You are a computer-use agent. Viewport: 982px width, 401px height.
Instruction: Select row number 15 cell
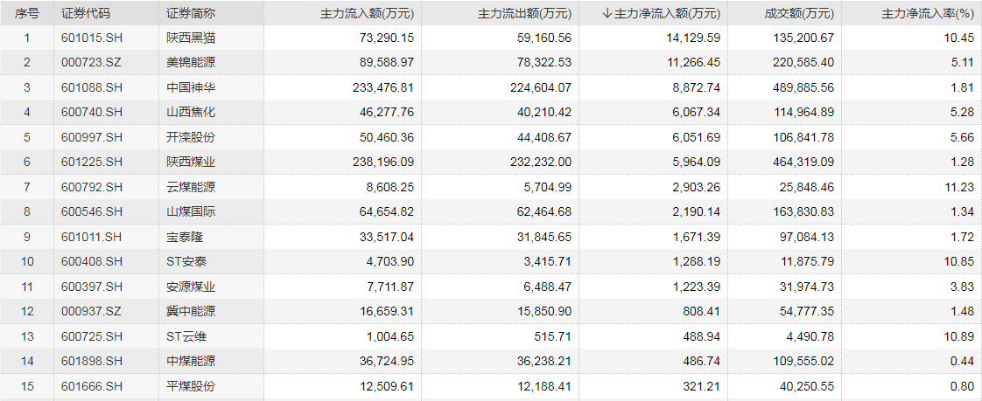pos(27,386)
